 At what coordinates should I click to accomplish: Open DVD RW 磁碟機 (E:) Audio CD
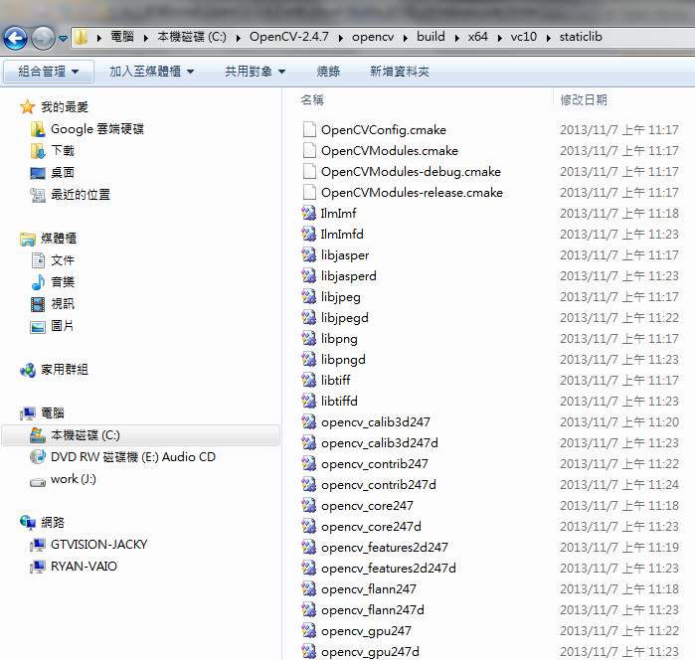(133, 457)
